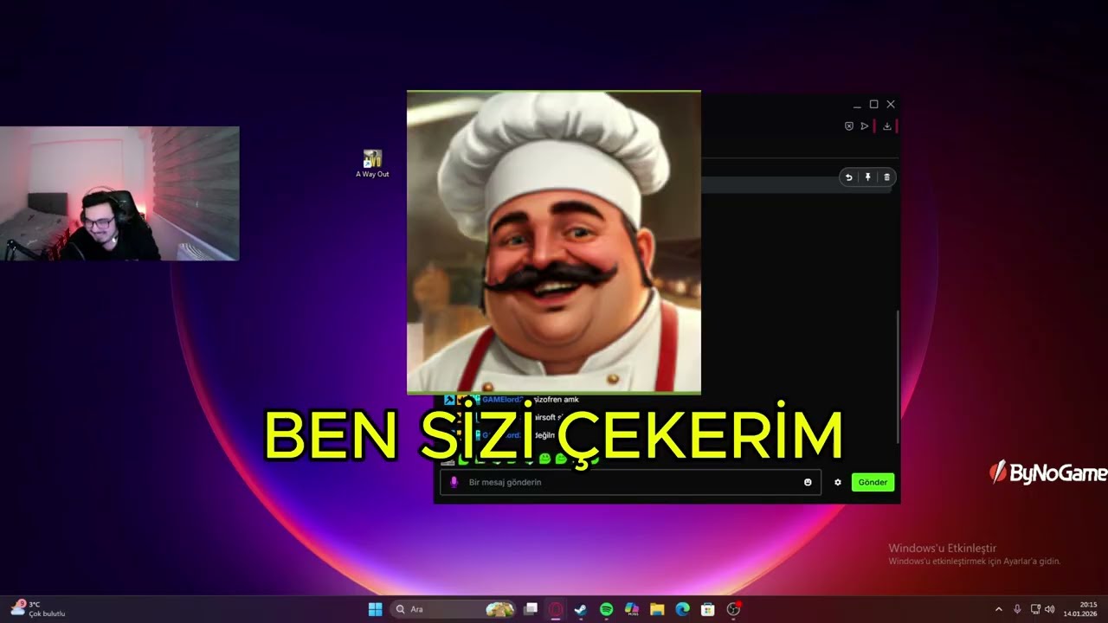Expand the hidden system tray icons chevron
The width and height of the screenshot is (1108, 623).
pyautogui.click(x=998, y=609)
